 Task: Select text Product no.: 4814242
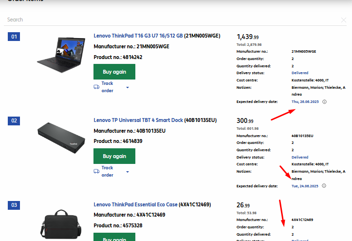[x=118, y=57]
